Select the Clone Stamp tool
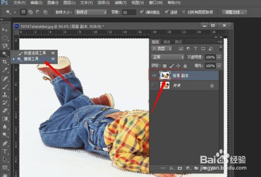Screen dimensions: 261x177 [x=5, y=95]
